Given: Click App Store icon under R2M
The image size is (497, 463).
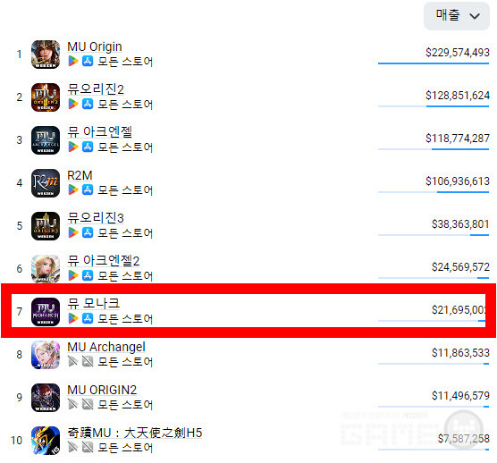Looking at the screenshot, I should 88,189.
